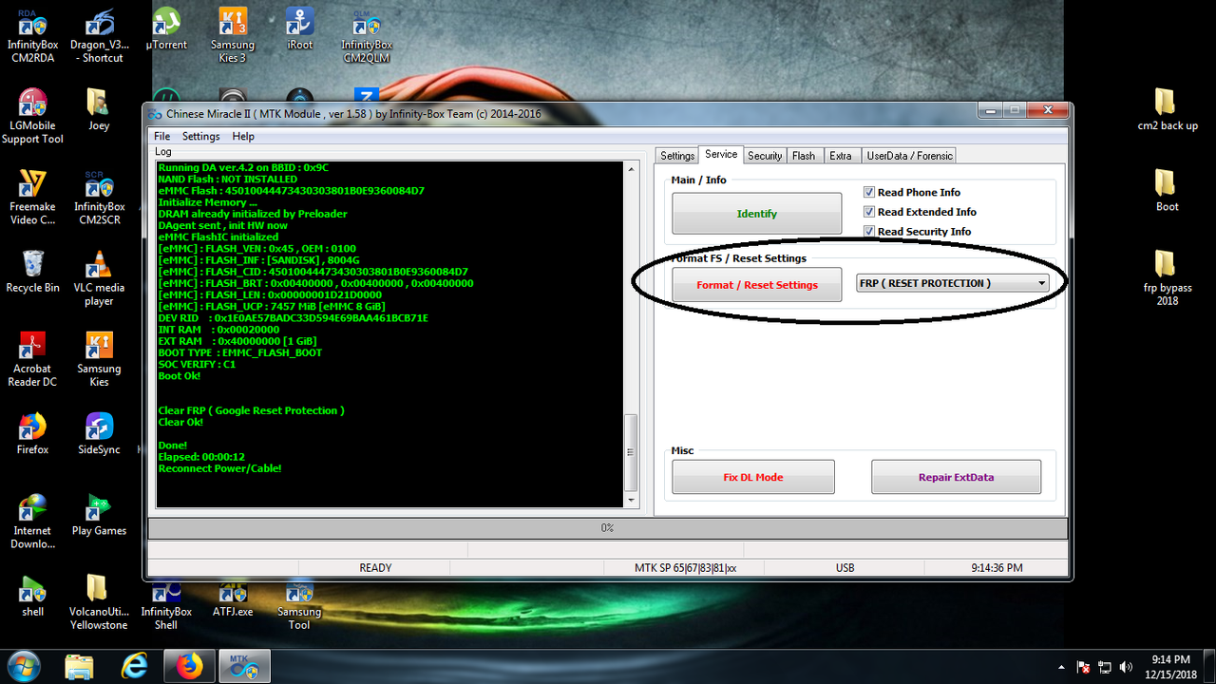Open Dragon_V3 Shortcut desktop icon
The width and height of the screenshot is (1216, 684).
pos(100,34)
